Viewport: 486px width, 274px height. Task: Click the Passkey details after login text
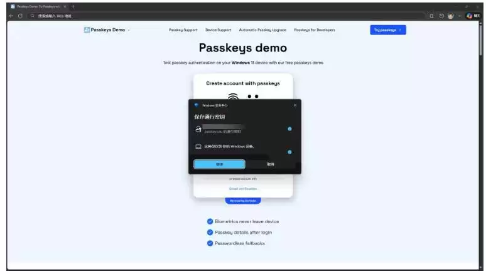243,232
